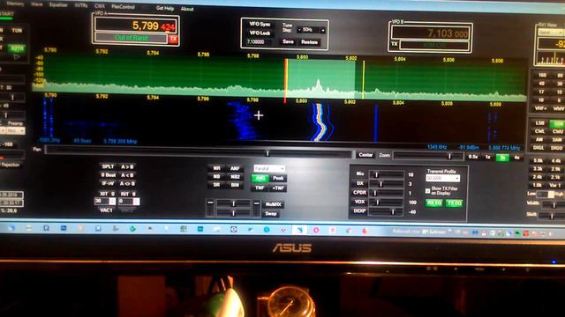Click the 0 Beat button
This screenshot has height=317, width=565.
(108, 175)
